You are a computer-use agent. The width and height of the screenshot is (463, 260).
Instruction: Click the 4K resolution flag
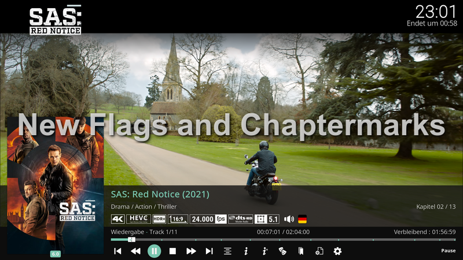point(118,219)
